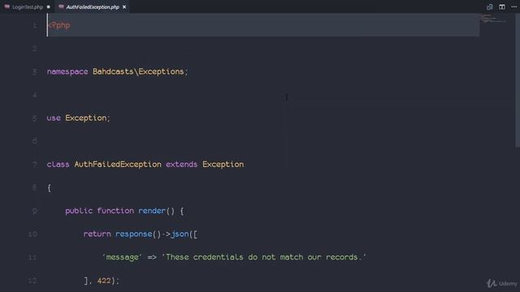Click line number 5 in the gutter

pyautogui.click(x=35, y=118)
